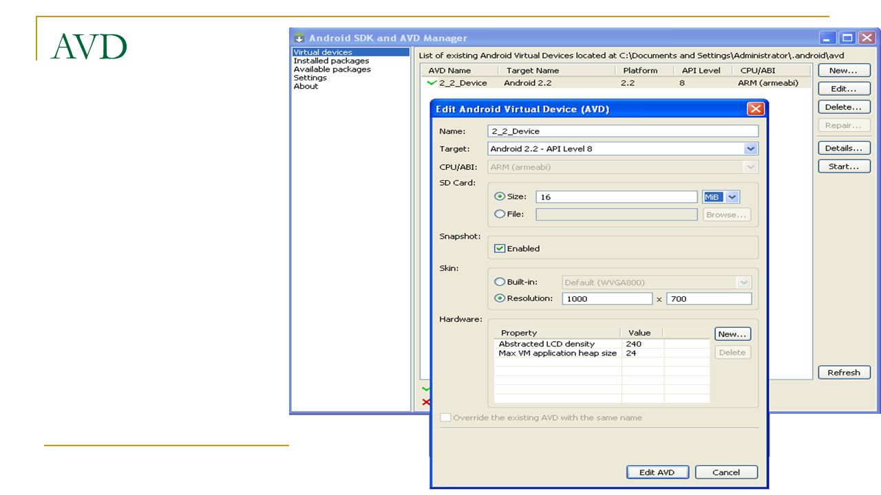Click the API level cell showing 8
The width and height of the screenshot is (881, 495).
tap(682, 83)
